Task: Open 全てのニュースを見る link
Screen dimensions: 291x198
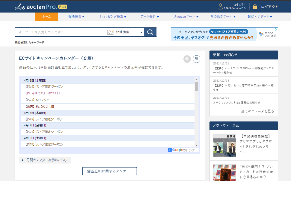Action: click(257, 111)
